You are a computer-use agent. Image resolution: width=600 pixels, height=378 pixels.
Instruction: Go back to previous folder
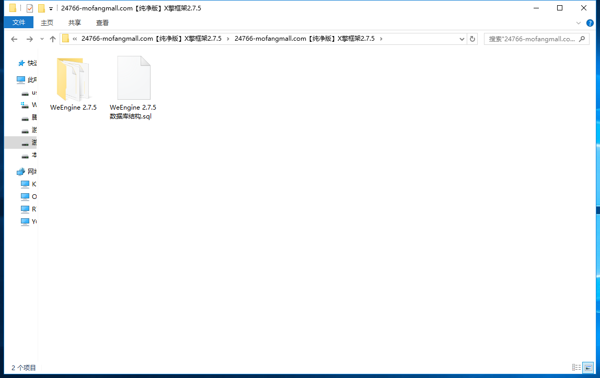point(14,39)
